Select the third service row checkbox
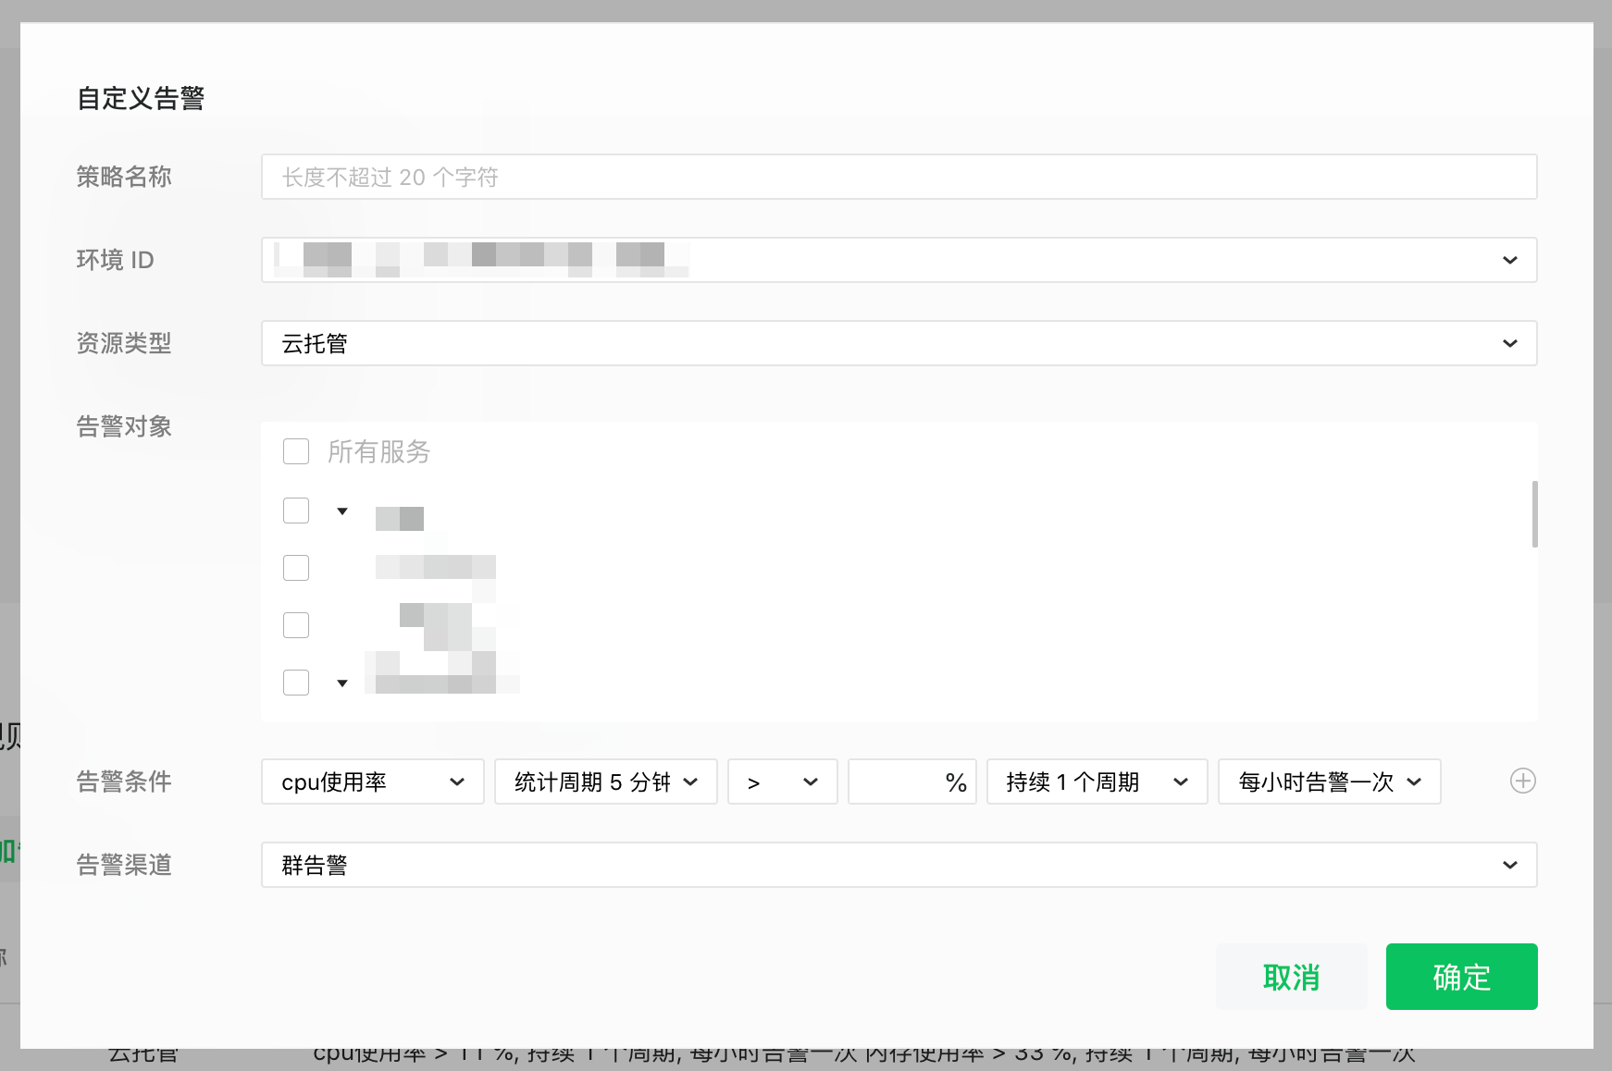This screenshot has width=1612, height=1071. [296, 625]
